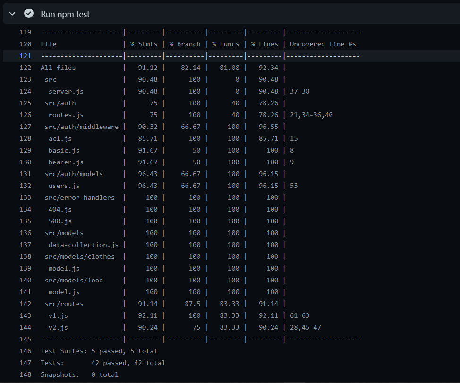
Task: Click 'Tests: 42 passed, 42 total' text
Action: tap(103, 363)
